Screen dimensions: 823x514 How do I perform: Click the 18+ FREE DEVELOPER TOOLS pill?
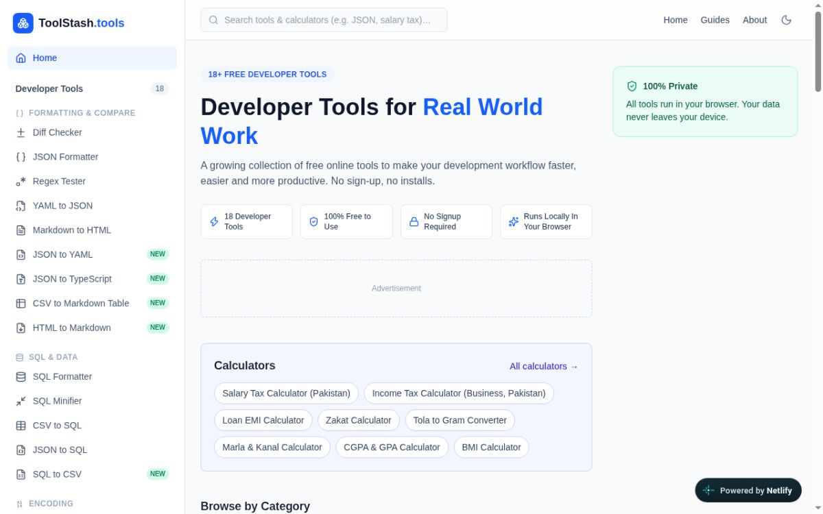pos(267,74)
